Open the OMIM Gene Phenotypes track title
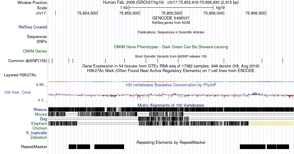 [x=171, y=47]
